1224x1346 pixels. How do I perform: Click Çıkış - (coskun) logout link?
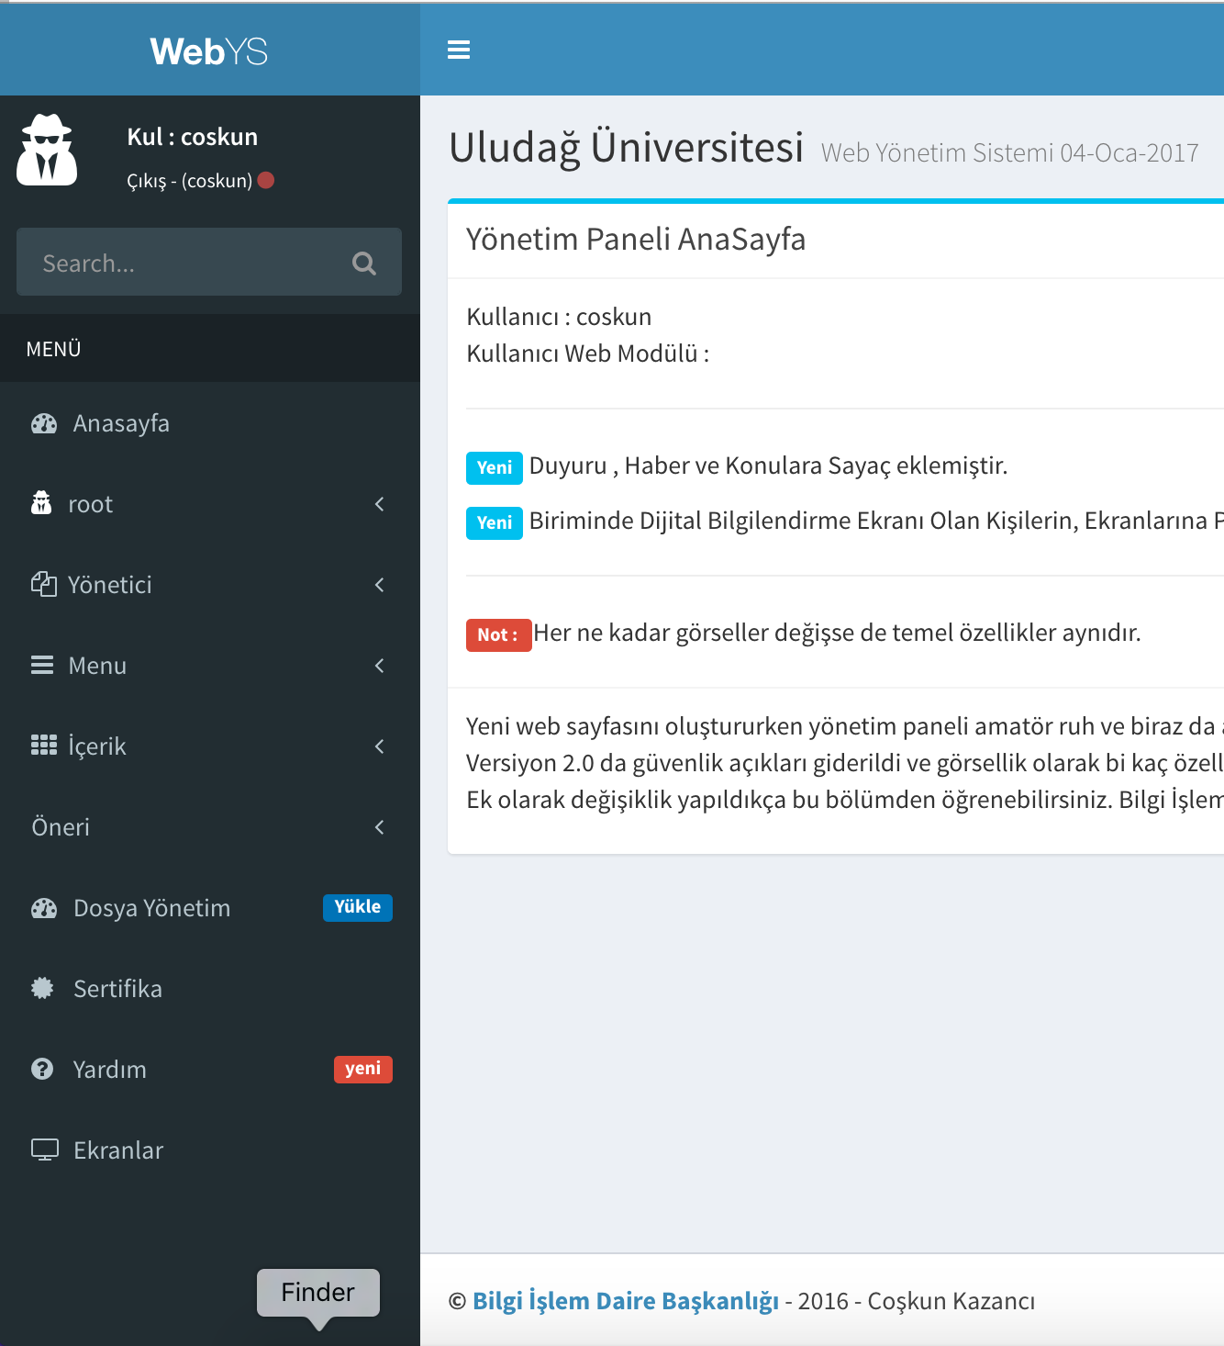click(x=189, y=181)
